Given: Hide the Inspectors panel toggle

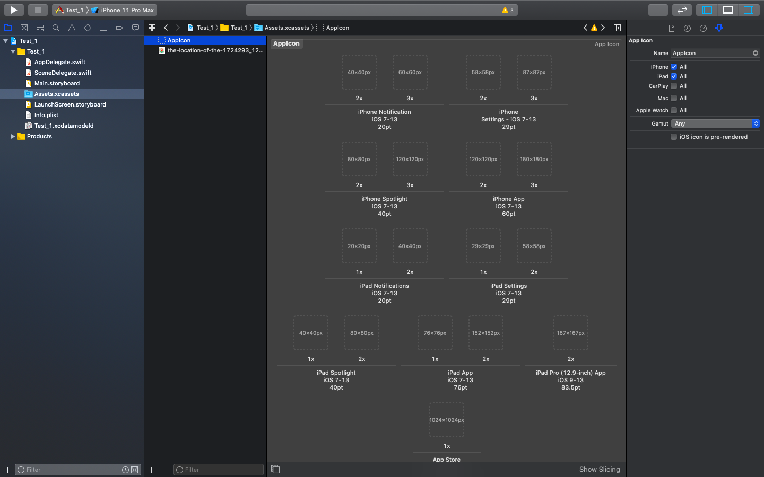Looking at the screenshot, I should pyautogui.click(x=749, y=10).
